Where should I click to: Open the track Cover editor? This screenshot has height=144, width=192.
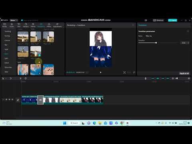coord(18,100)
